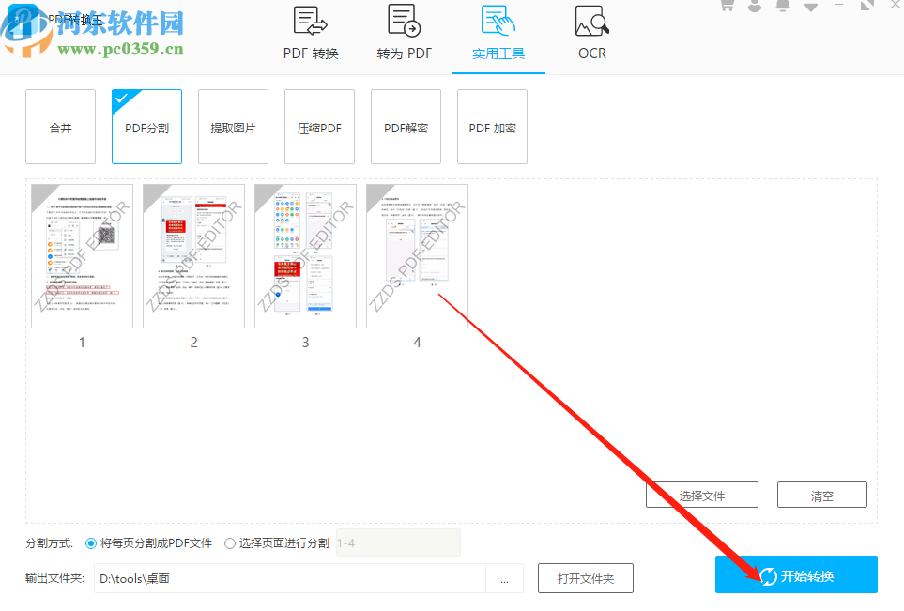Viewport: 904px width, 611px height.
Task: Click the OCR magnifier icon
Action: (592, 21)
